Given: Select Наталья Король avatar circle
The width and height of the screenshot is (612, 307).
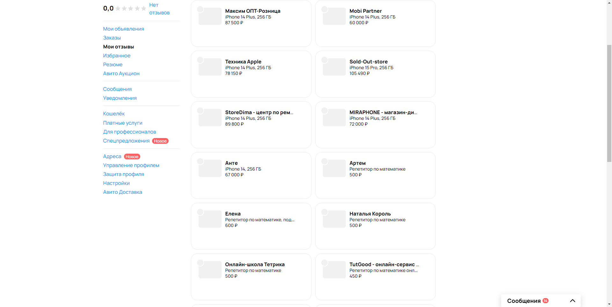Looking at the screenshot, I should [x=324, y=212].
